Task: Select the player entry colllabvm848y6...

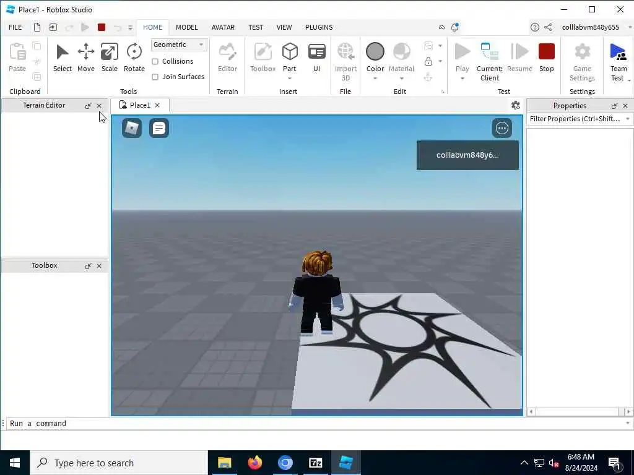Action: (467, 155)
